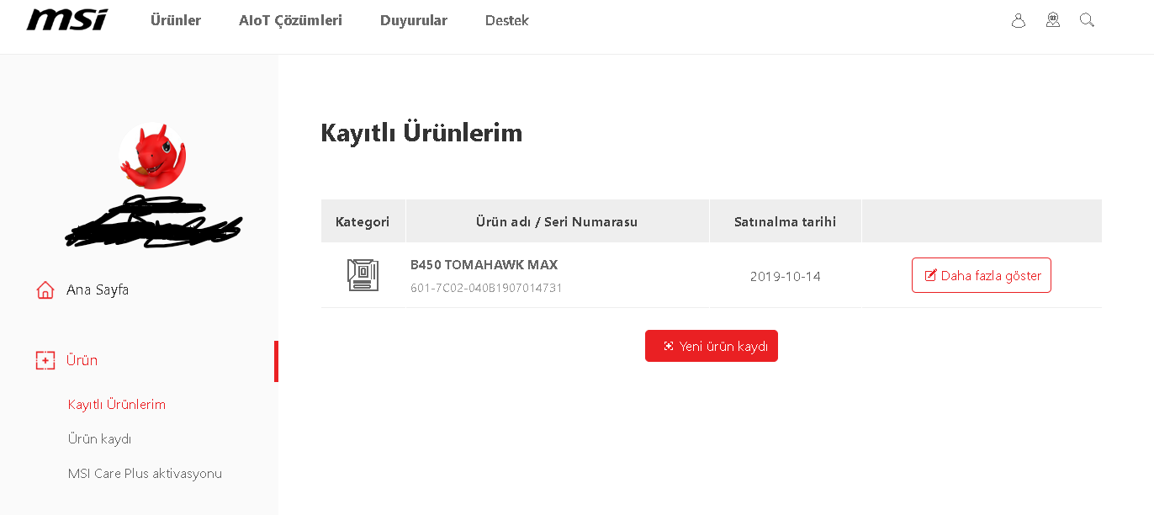The image size is (1154, 515).
Task: Open the user account icon
Action: click(x=1019, y=20)
